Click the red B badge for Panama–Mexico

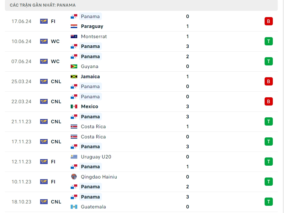tap(269, 102)
